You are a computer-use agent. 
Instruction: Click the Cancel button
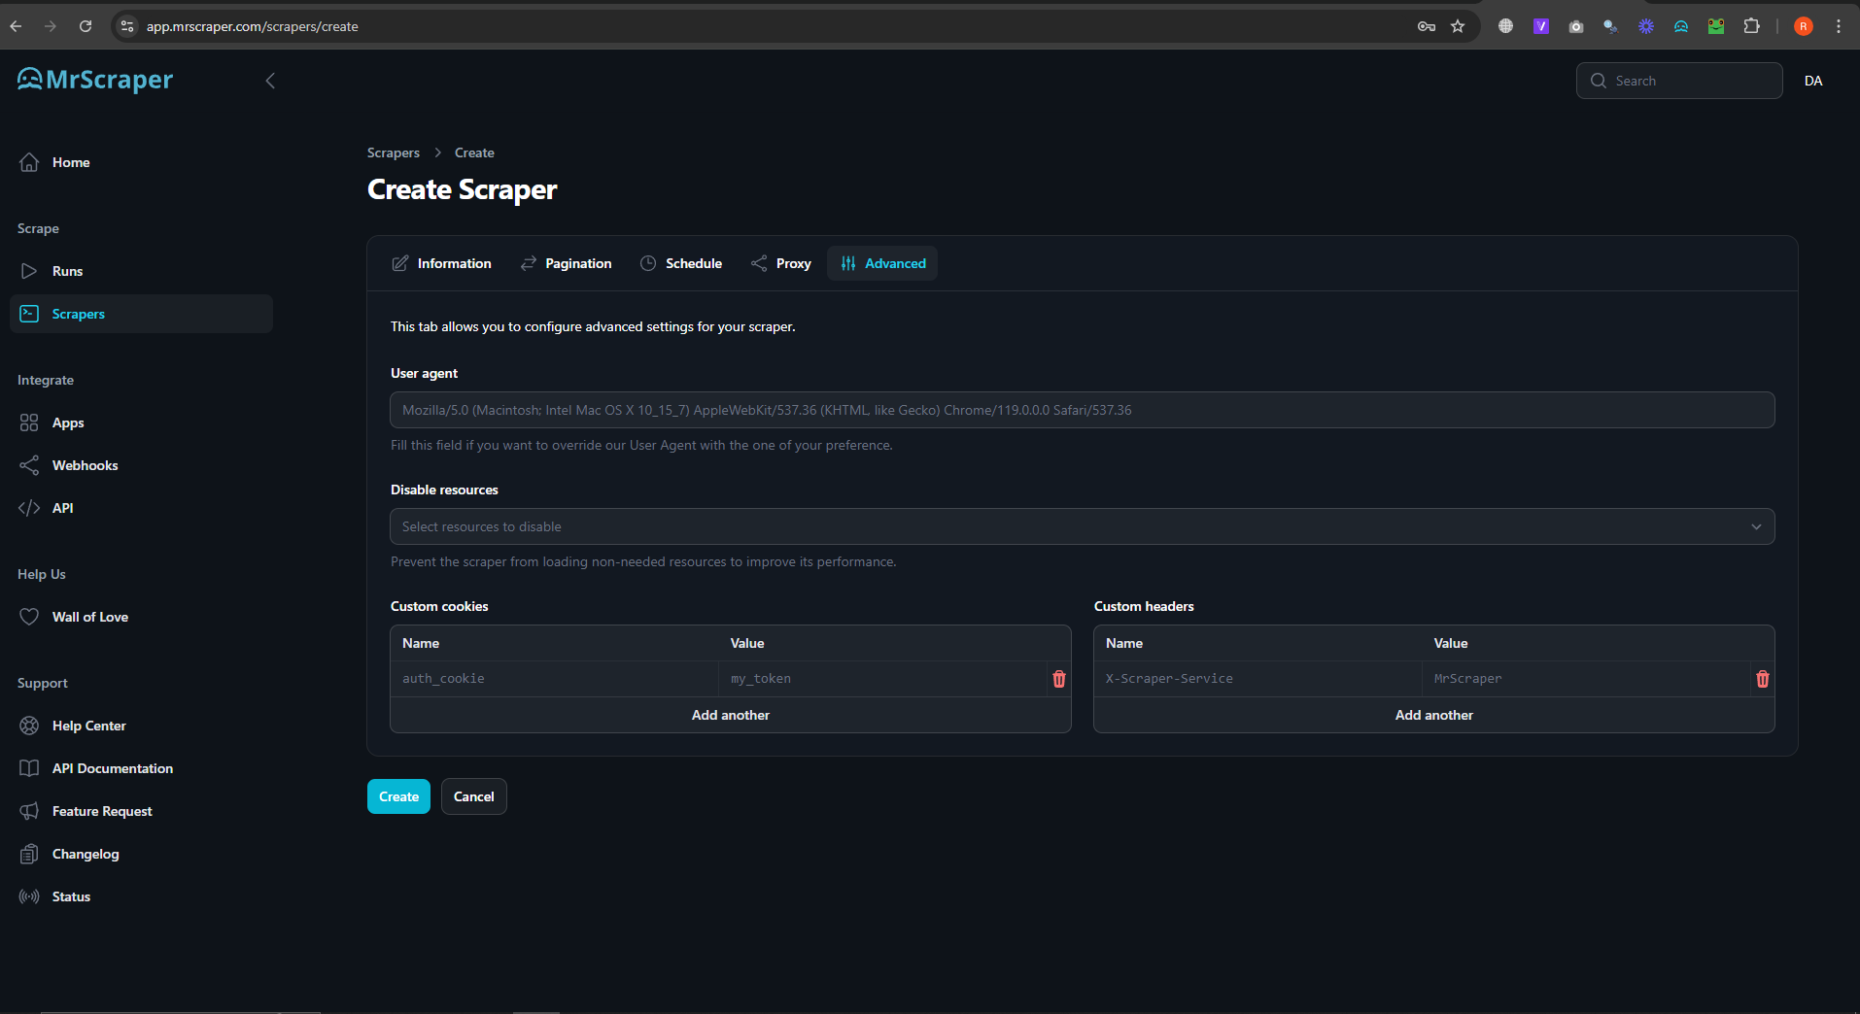pyautogui.click(x=474, y=796)
